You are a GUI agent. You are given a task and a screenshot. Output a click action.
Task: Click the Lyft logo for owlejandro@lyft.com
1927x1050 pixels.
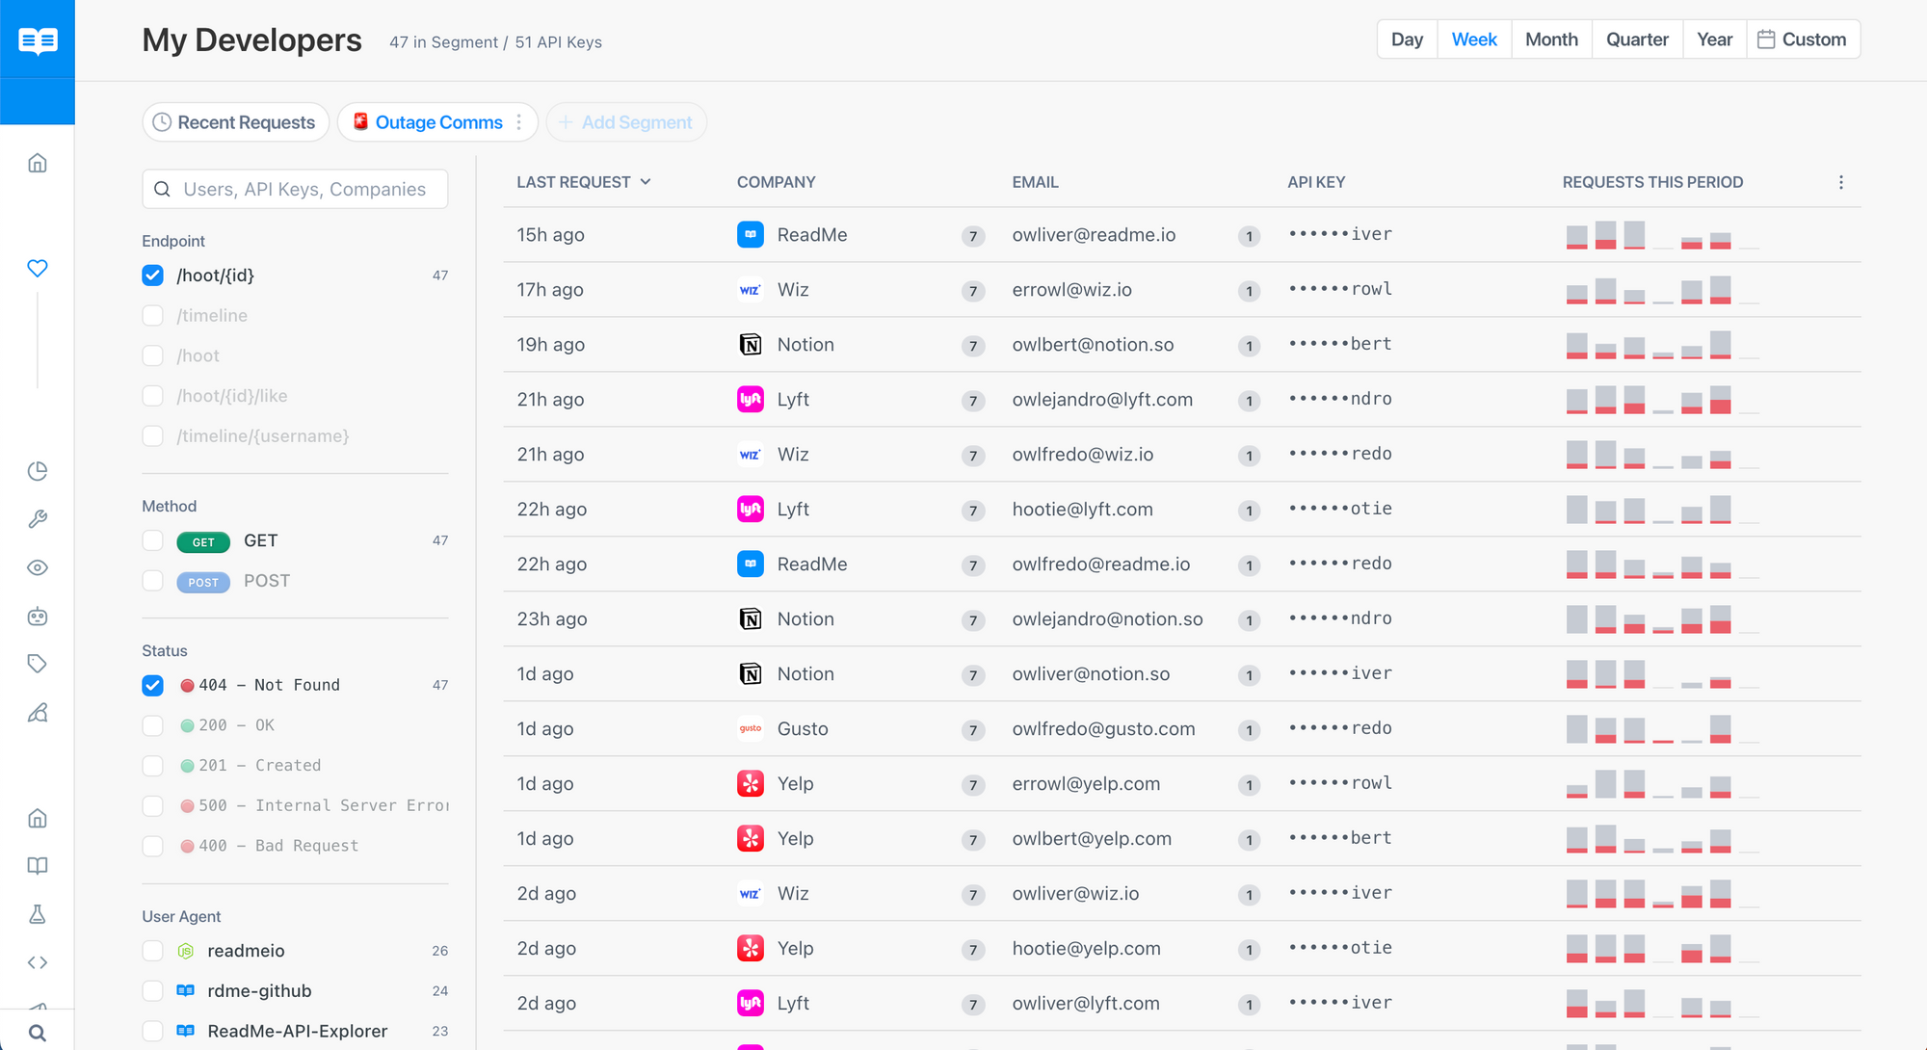coord(751,400)
